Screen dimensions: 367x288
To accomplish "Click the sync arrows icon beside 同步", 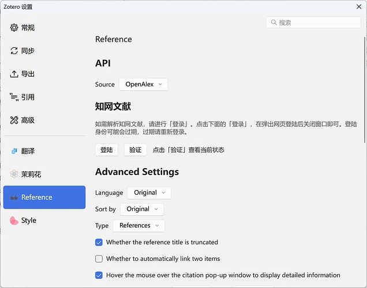I will point(14,51).
